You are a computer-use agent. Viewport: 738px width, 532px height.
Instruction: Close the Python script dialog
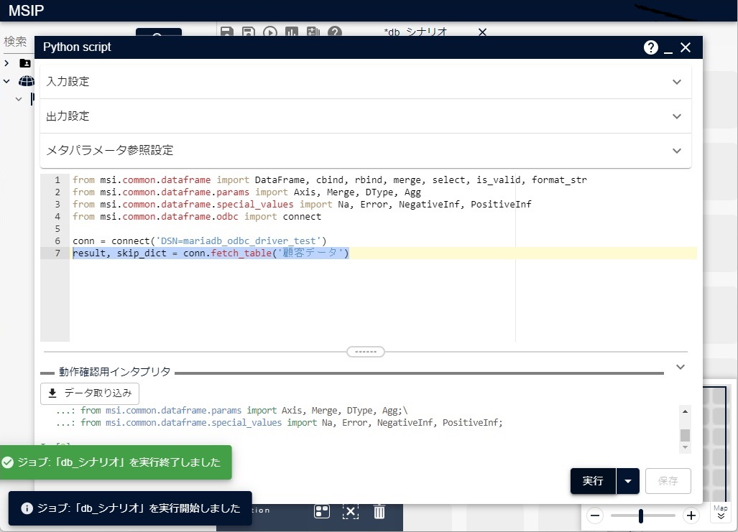coord(686,47)
